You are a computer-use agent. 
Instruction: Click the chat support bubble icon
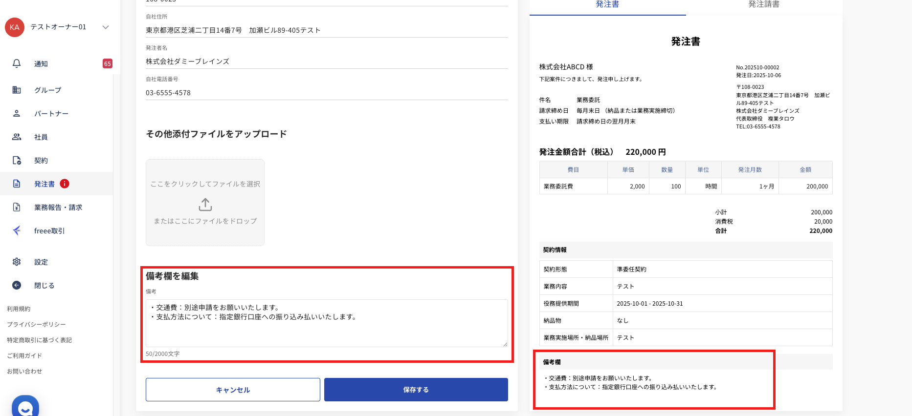pos(25,407)
